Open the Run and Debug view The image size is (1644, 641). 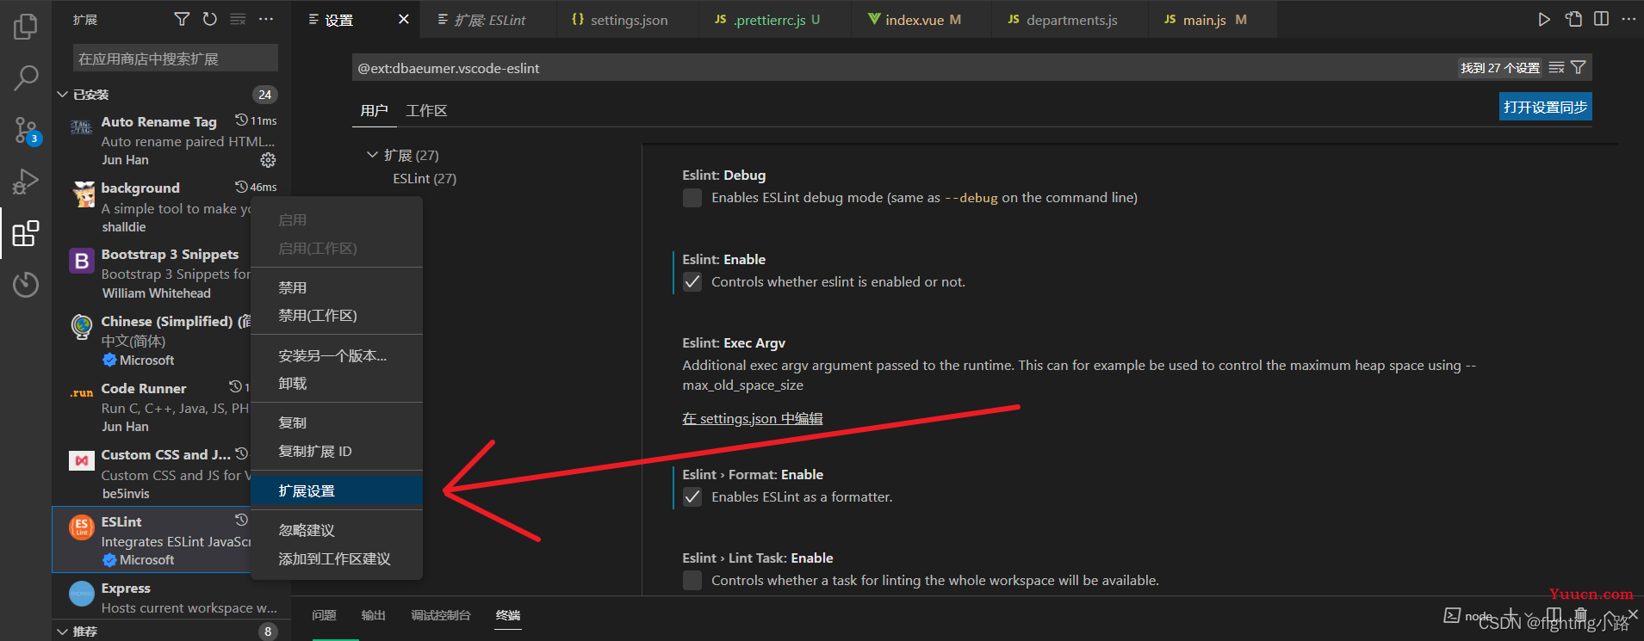point(26,182)
